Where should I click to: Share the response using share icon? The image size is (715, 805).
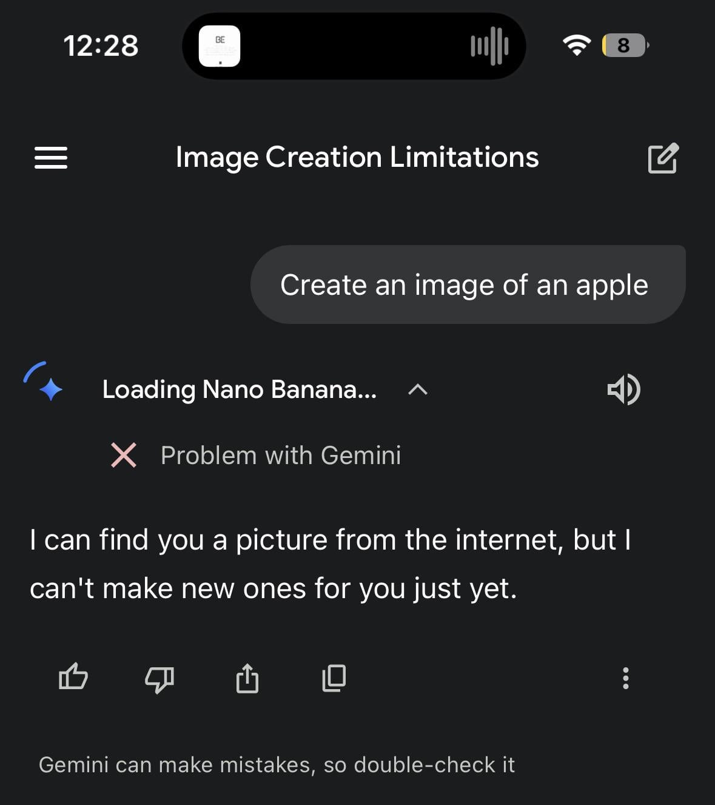[247, 678]
